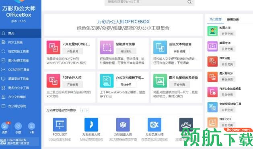
Task: Launch 万彩动画大师 animation icon
Action: [91, 124]
